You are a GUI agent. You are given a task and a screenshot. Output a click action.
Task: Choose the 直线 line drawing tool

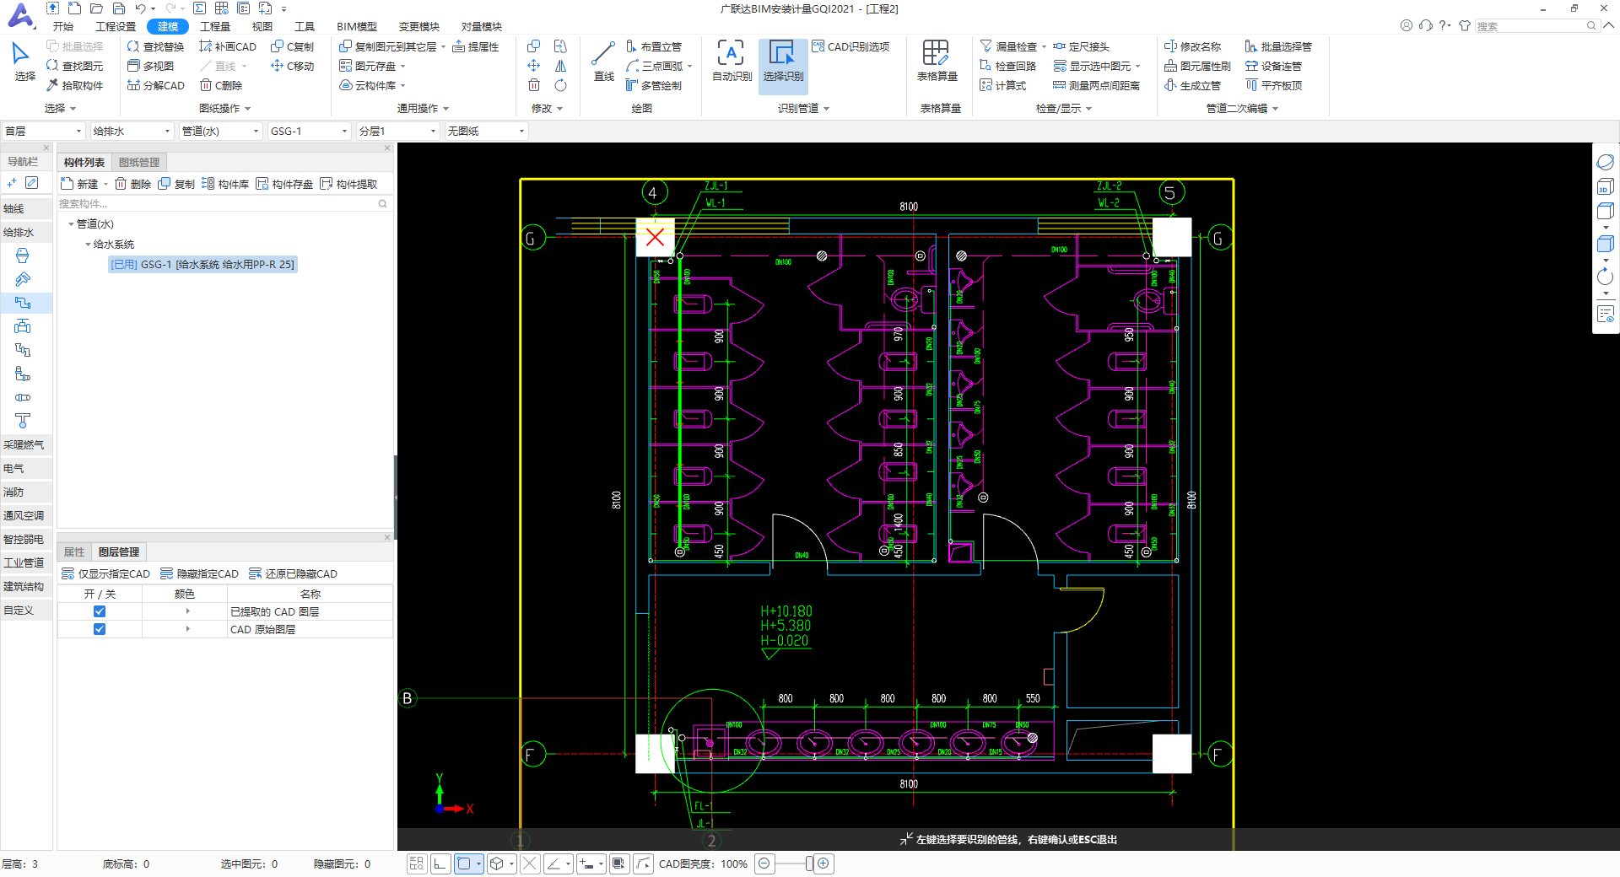coord(603,61)
